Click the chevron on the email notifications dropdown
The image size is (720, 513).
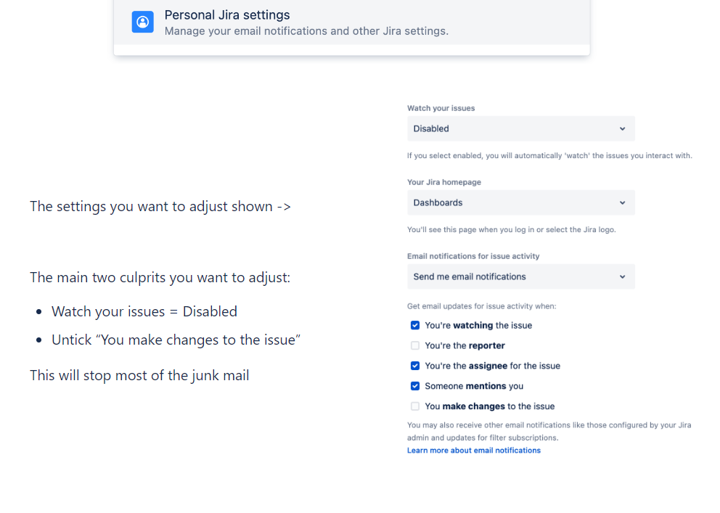pyautogui.click(x=622, y=276)
